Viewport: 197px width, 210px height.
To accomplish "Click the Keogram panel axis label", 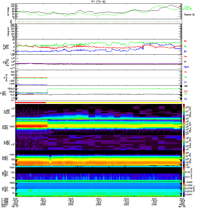I will pos(8,31).
